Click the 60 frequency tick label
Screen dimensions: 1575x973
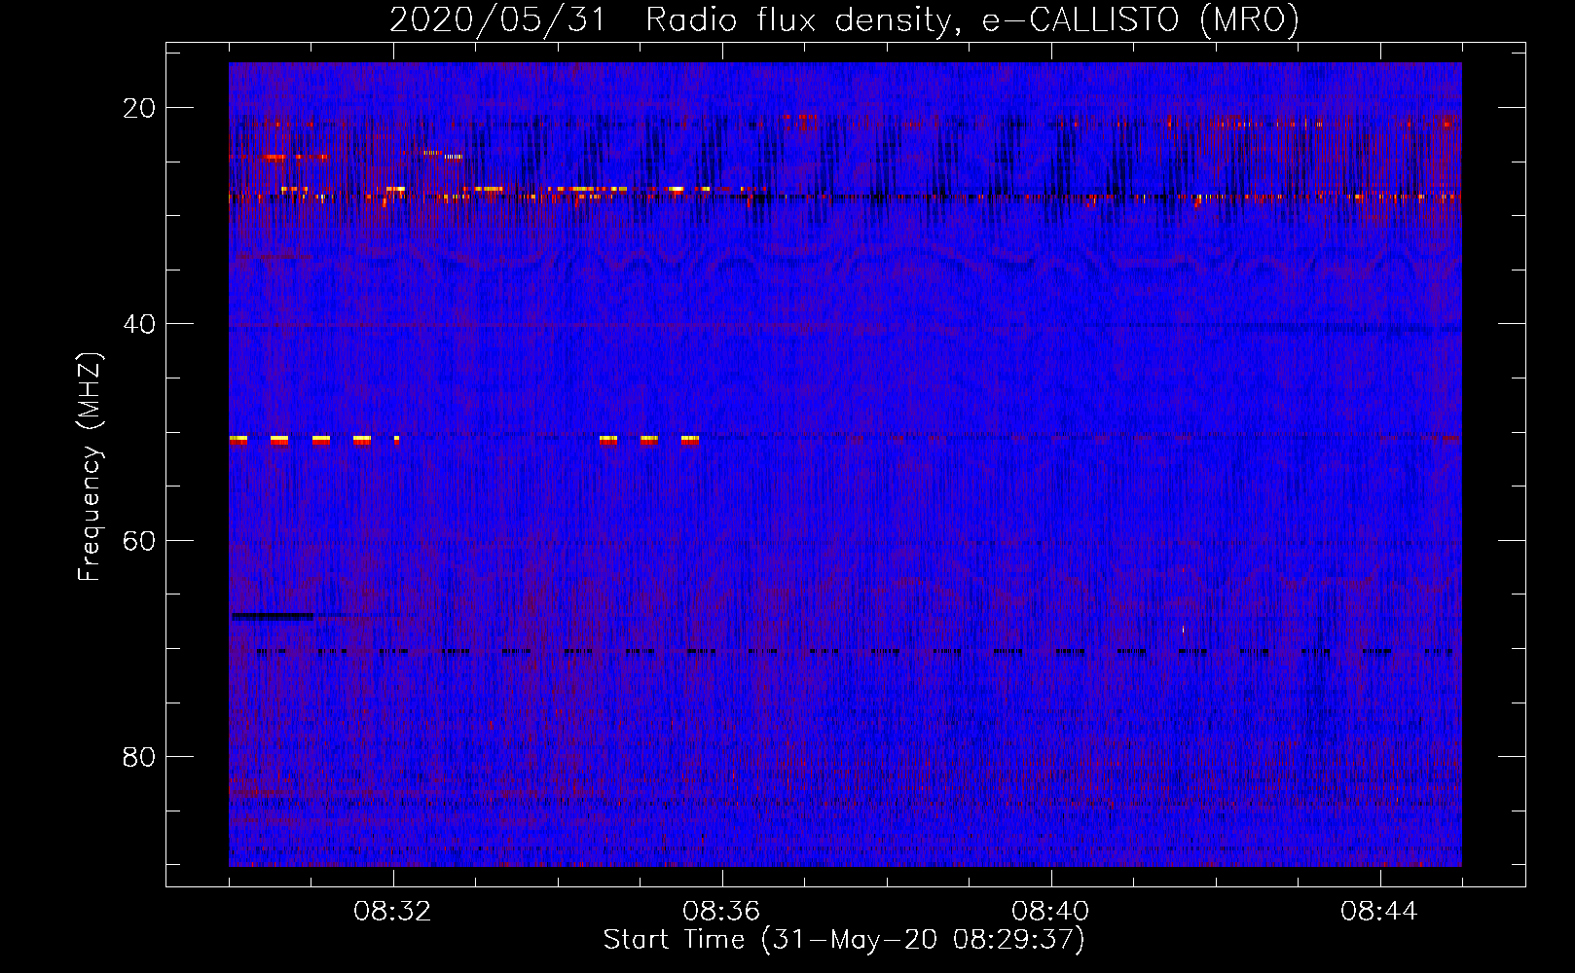point(139,540)
